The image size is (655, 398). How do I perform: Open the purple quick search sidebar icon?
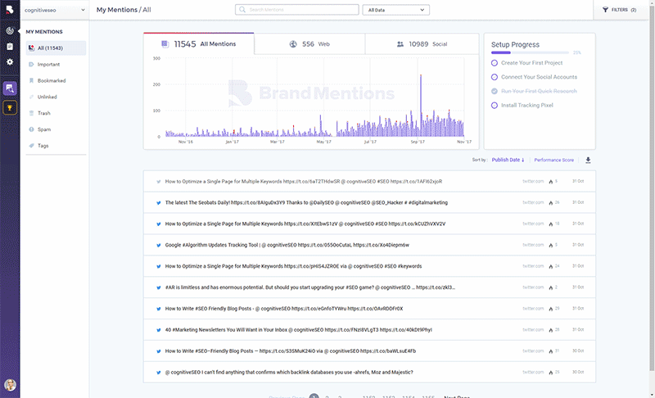point(10,88)
